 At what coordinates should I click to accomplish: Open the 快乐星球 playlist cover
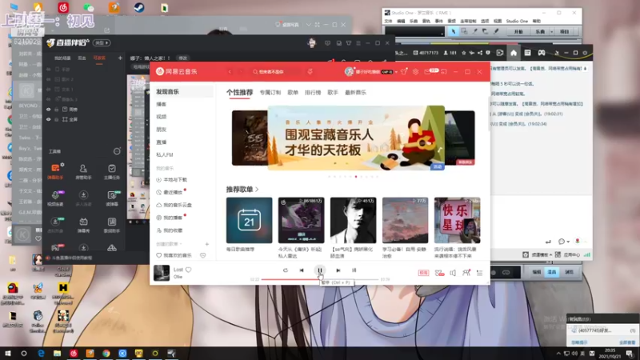tap(457, 221)
